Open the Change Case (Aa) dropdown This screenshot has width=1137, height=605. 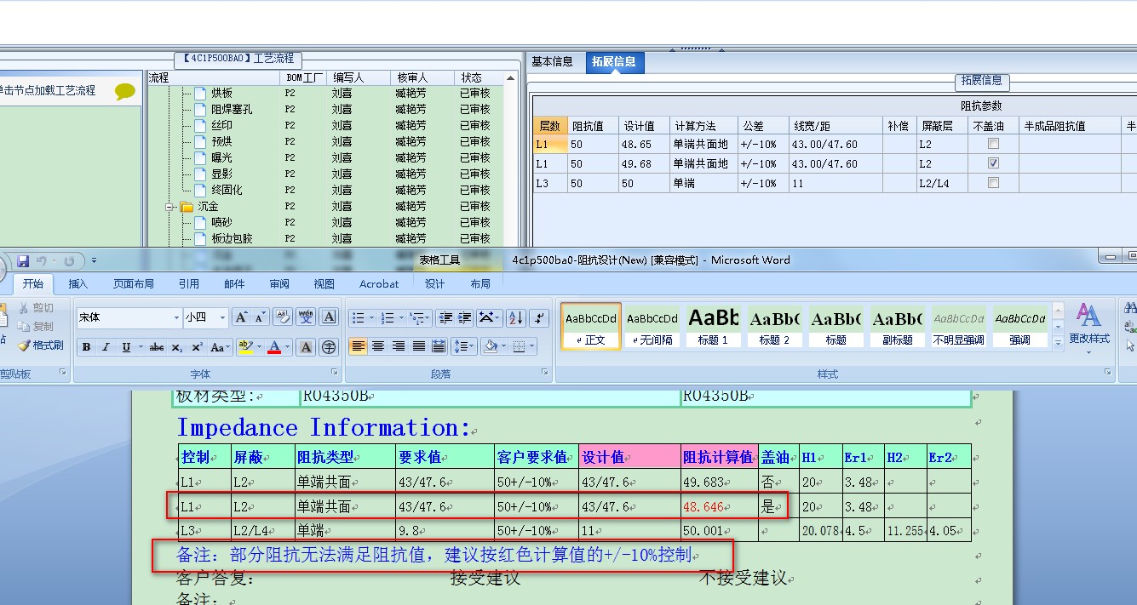(221, 347)
